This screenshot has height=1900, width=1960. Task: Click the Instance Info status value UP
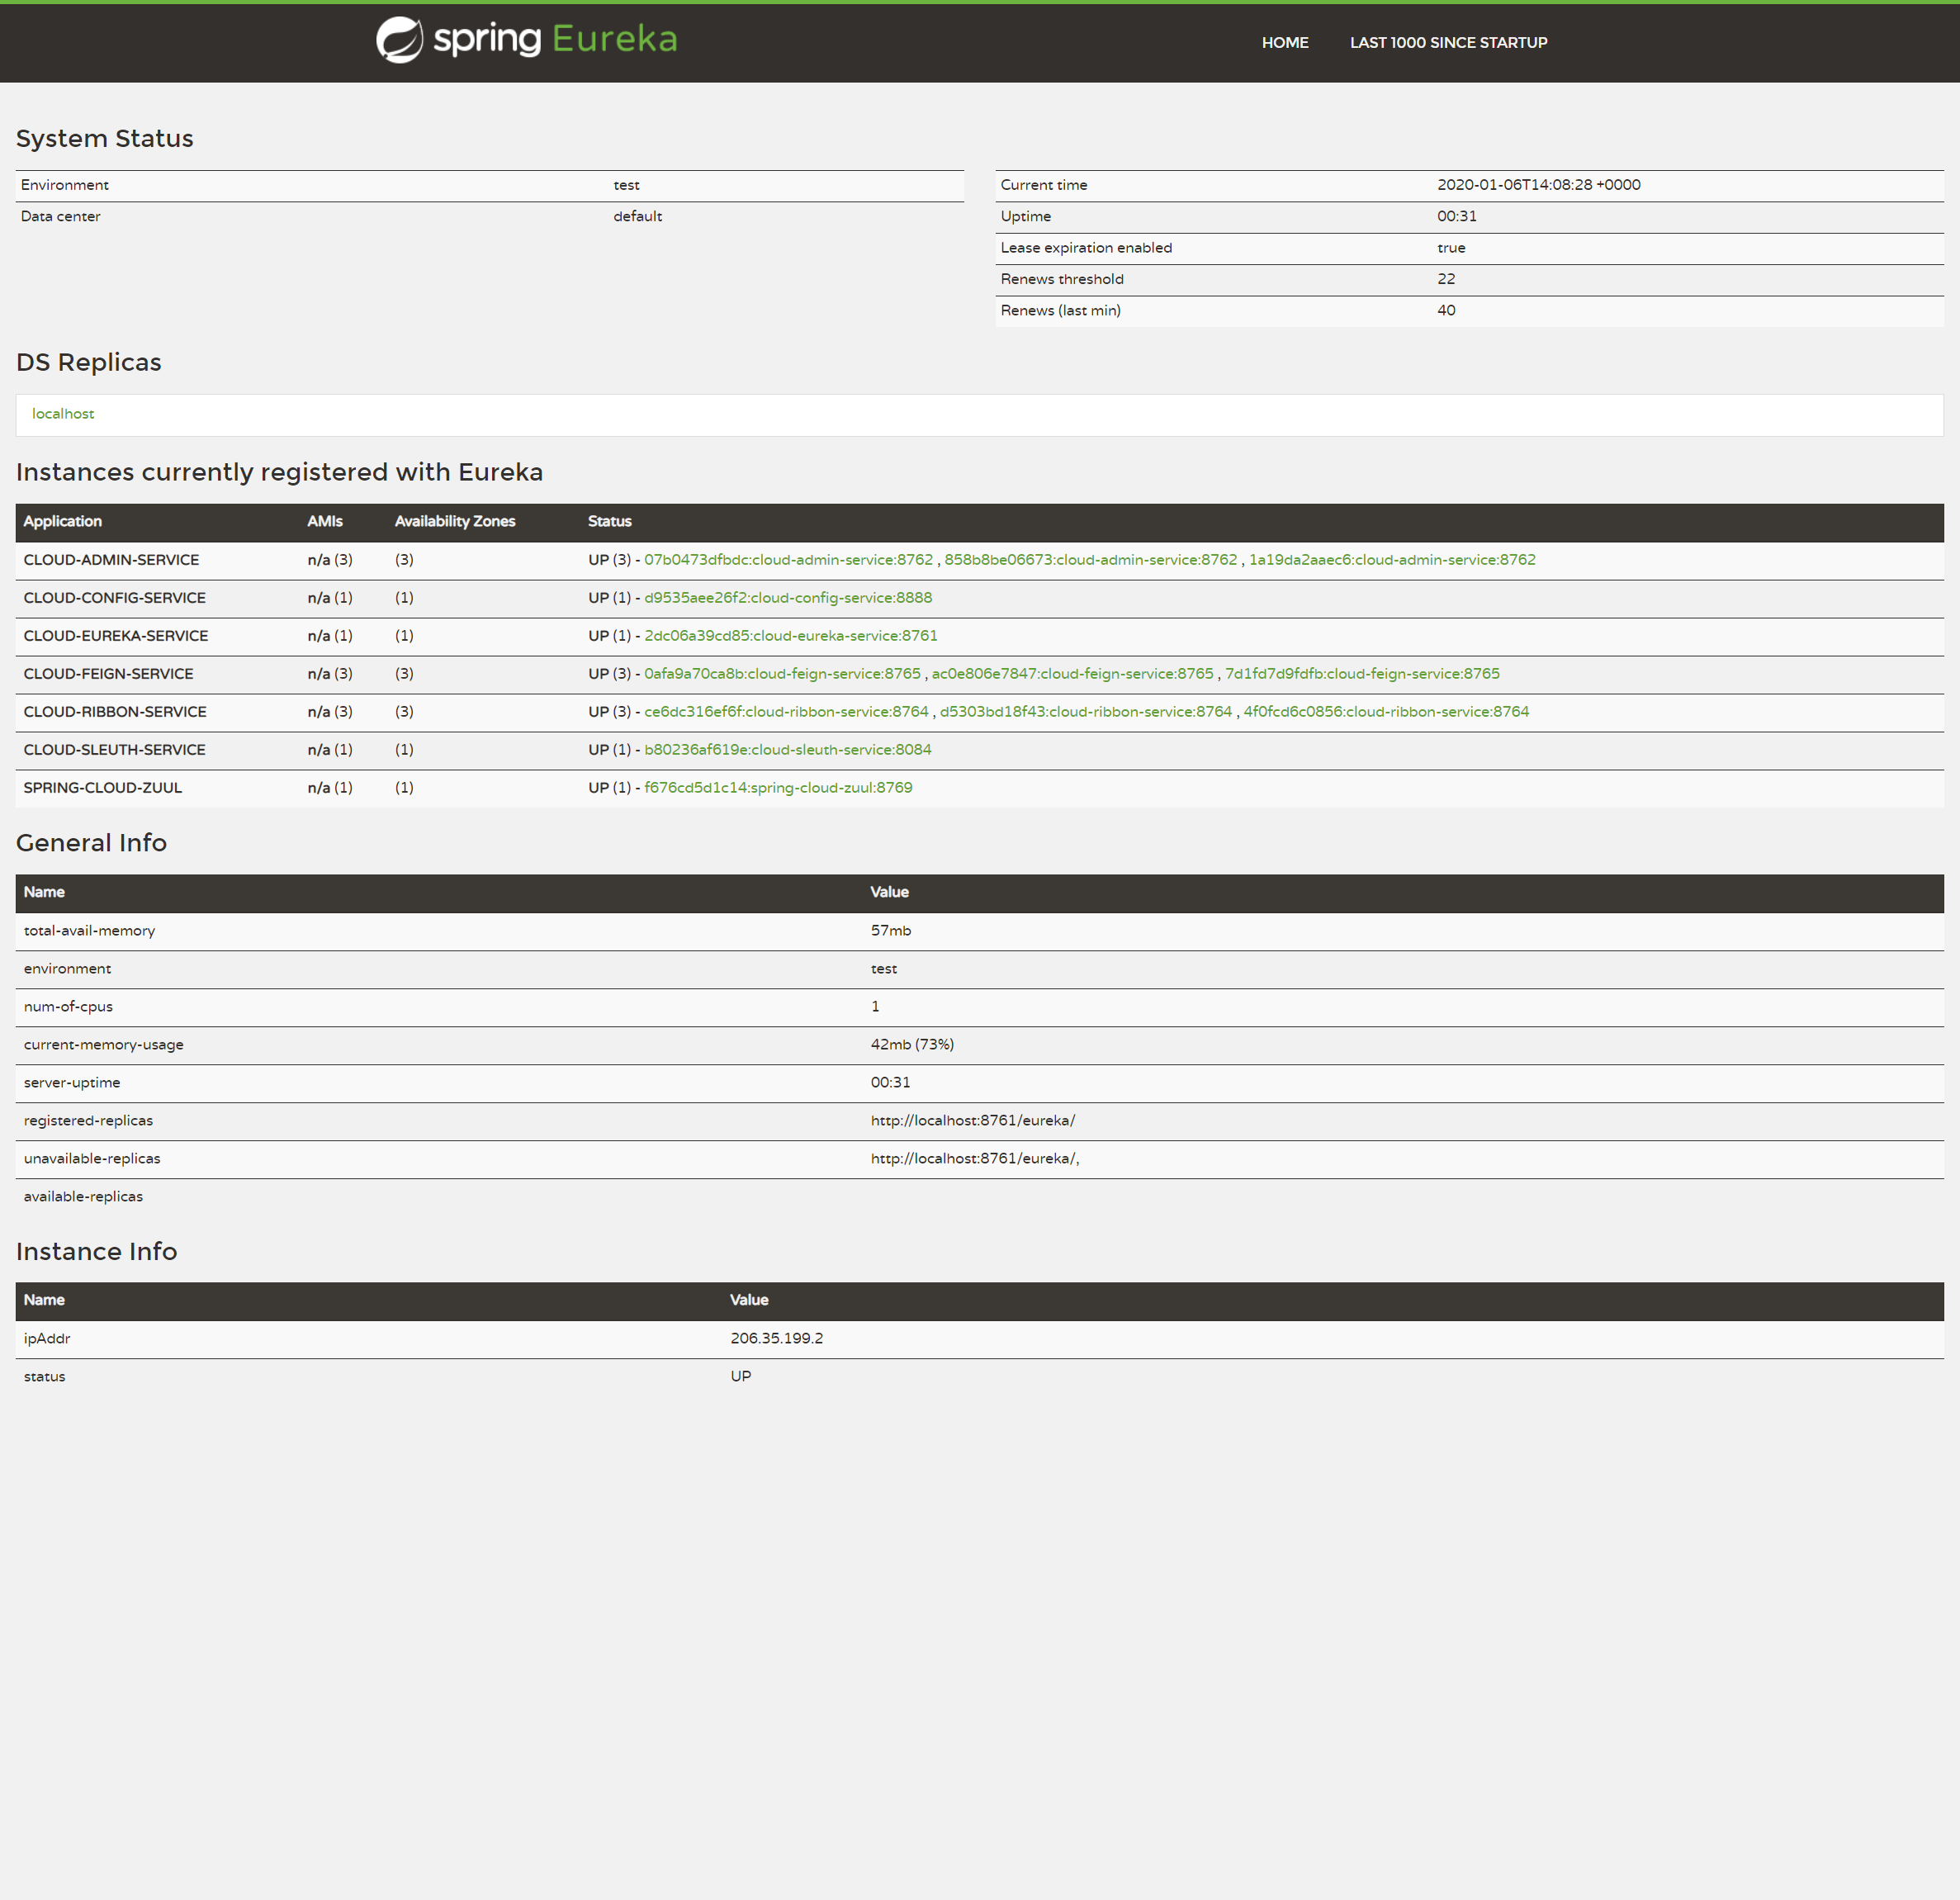point(741,1377)
